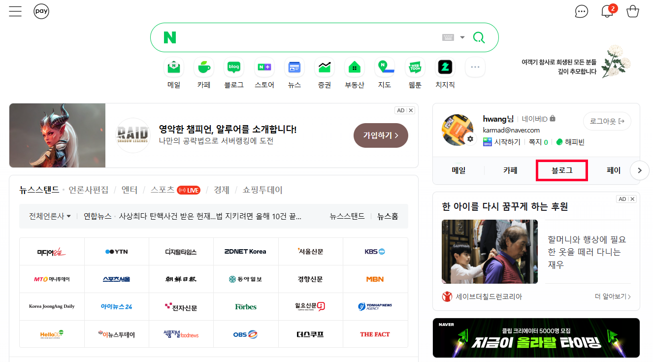Open profile settings gear icon
The image size is (653, 362).
(x=470, y=139)
